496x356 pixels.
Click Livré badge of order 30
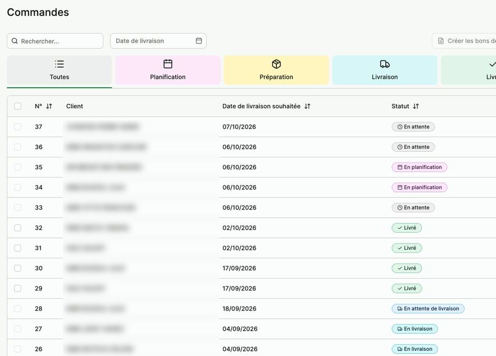407,268
